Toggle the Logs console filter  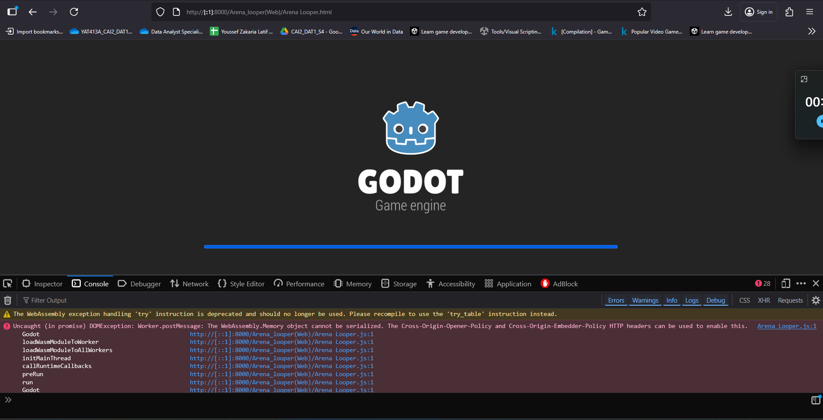691,300
